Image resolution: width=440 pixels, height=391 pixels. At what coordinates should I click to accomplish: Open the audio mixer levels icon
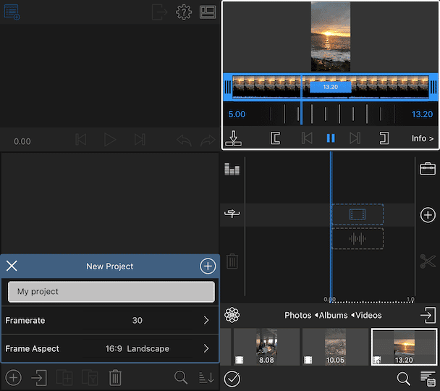[232, 169]
